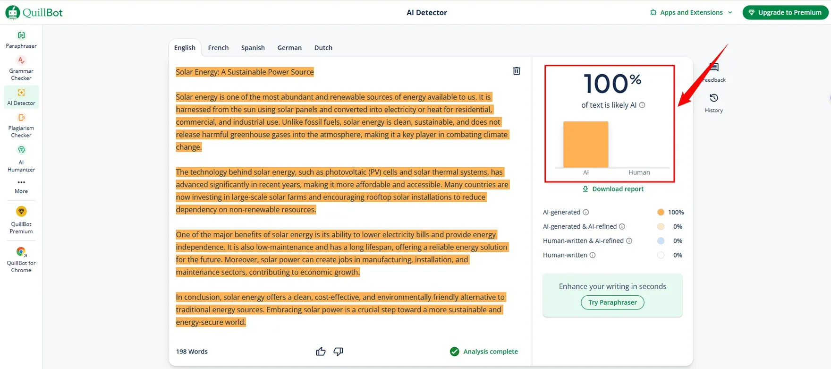Click in the paragraph starting 'In conclusion, solar energy'

pyautogui.click(x=341, y=310)
